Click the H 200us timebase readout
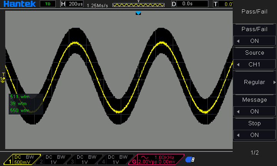 pyautogui.click(x=73, y=4)
